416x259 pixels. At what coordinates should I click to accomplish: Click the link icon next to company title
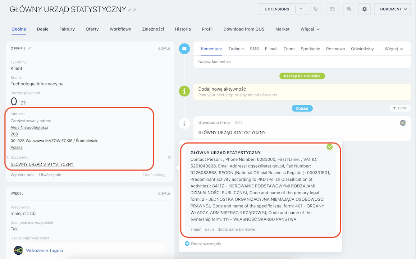point(134,10)
